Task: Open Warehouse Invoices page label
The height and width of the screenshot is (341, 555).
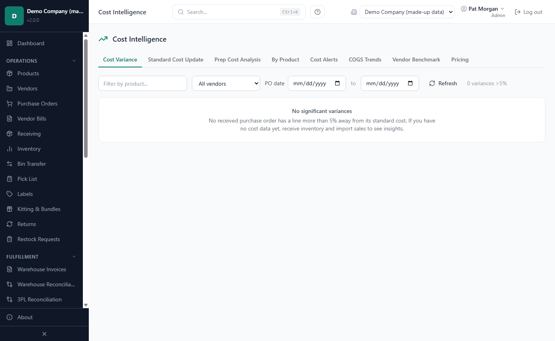Action: coord(42,269)
